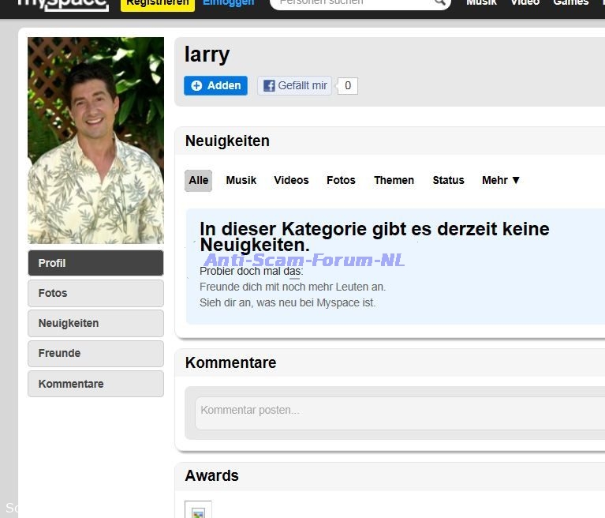Image resolution: width=605 pixels, height=518 pixels.
Task: Click the search magnifier icon
Action: [x=440, y=3]
